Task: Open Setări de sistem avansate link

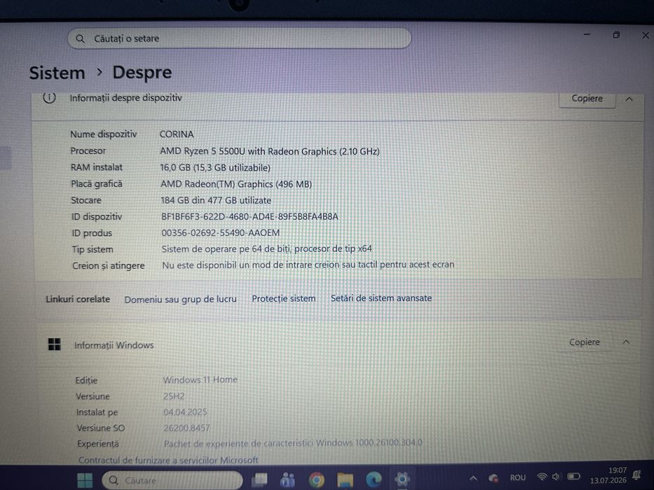Action: (x=381, y=298)
